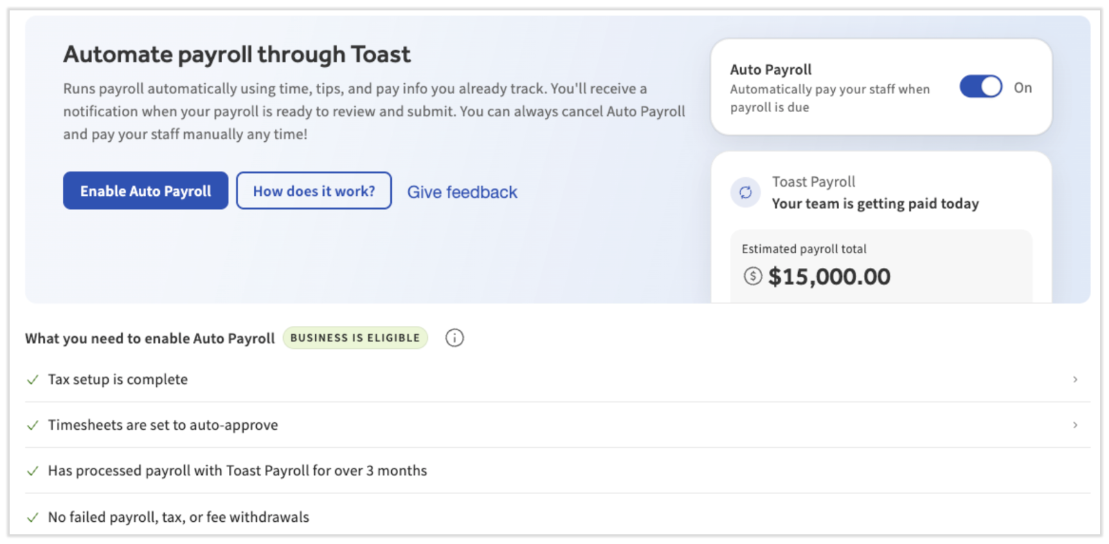This screenshot has width=1109, height=544.
Task: Click checkmark next to No failed payroll
Action: [x=33, y=517]
